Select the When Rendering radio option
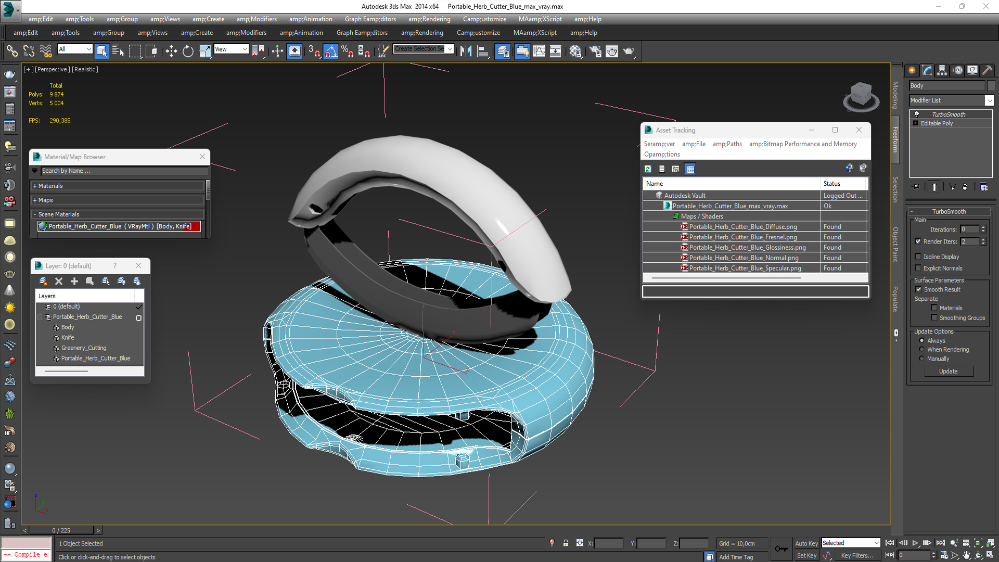 pos(921,350)
